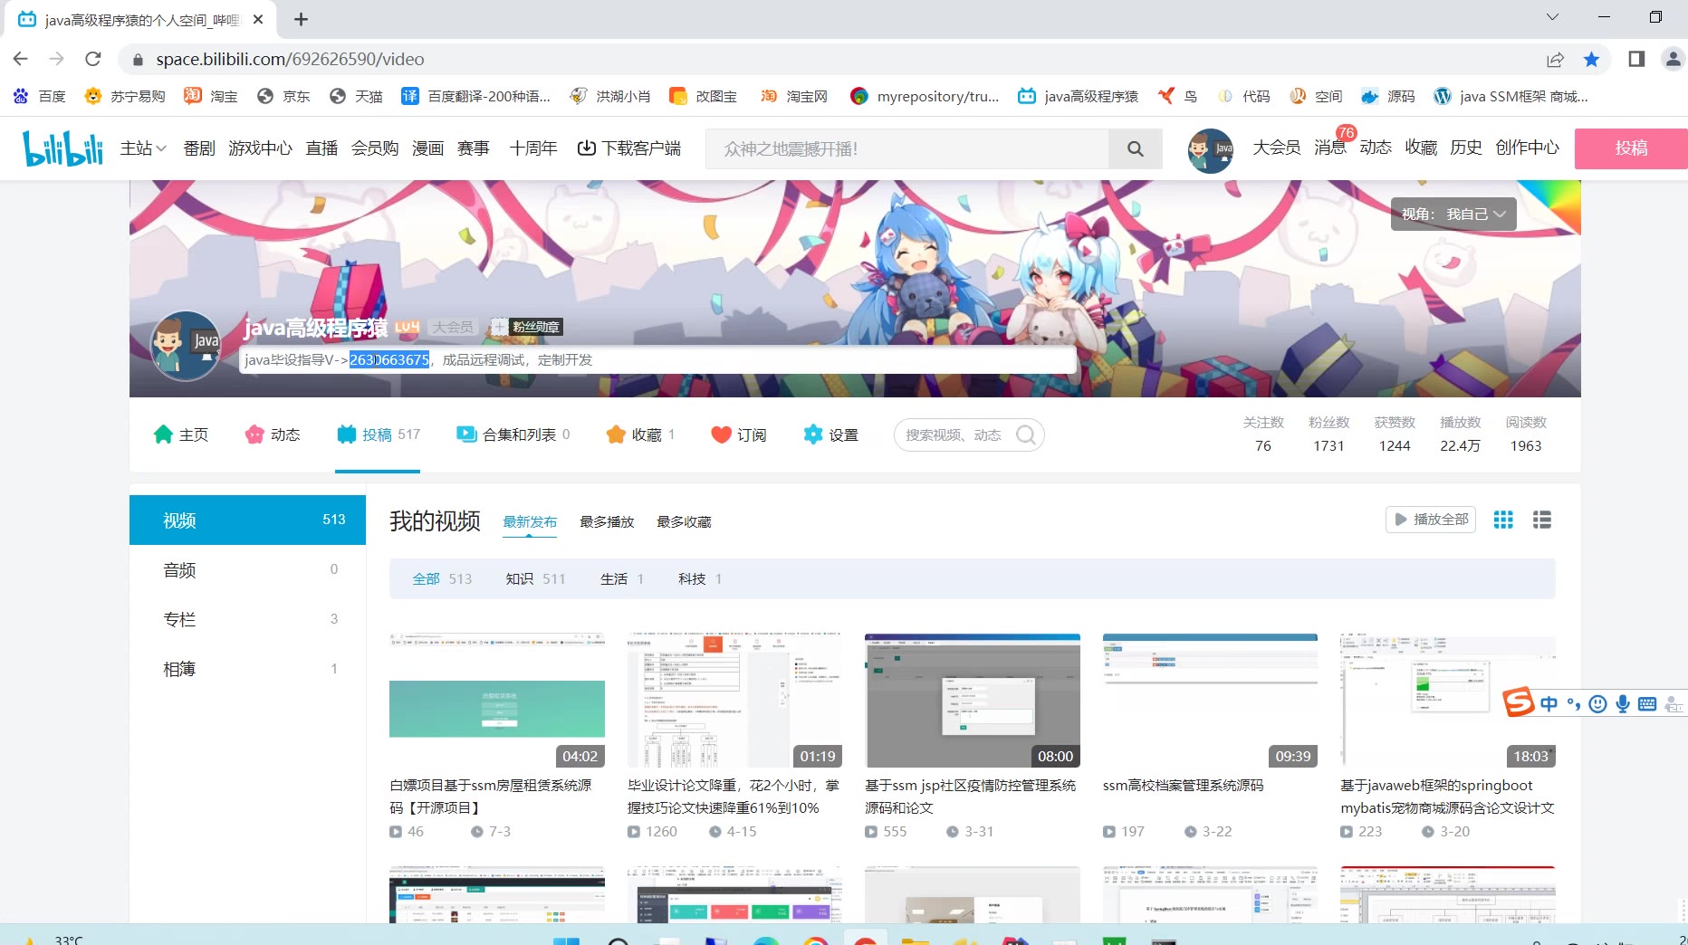This screenshot has height=945, width=1688.
Task: Open 番剧 navigation link
Action: click(x=199, y=148)
